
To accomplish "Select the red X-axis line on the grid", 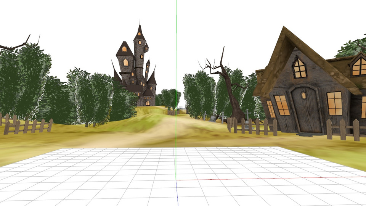I will click(x=267, y=178).
